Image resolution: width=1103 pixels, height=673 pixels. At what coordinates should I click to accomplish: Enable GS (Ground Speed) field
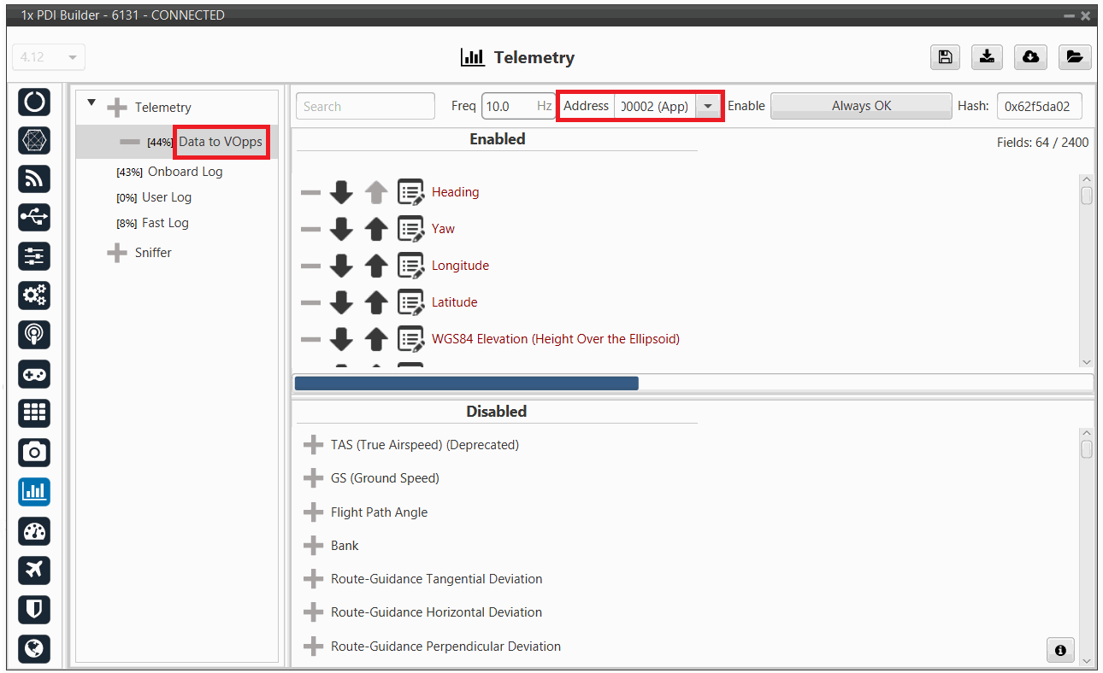pos(313,478)
